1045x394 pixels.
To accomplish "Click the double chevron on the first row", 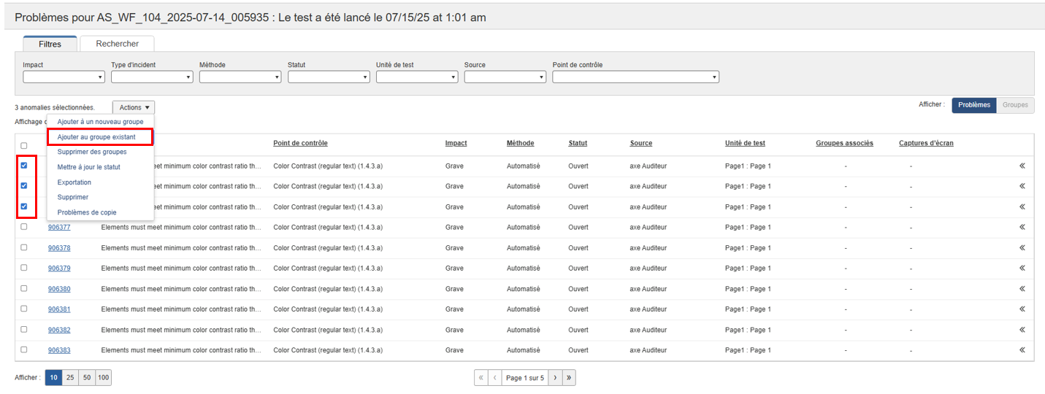I will [x=1022, y=166].
